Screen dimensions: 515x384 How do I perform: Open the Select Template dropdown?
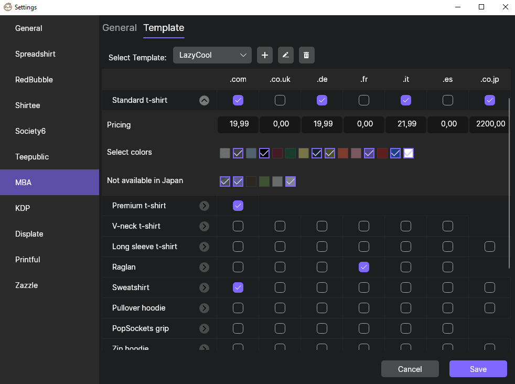tap(212, 55)
